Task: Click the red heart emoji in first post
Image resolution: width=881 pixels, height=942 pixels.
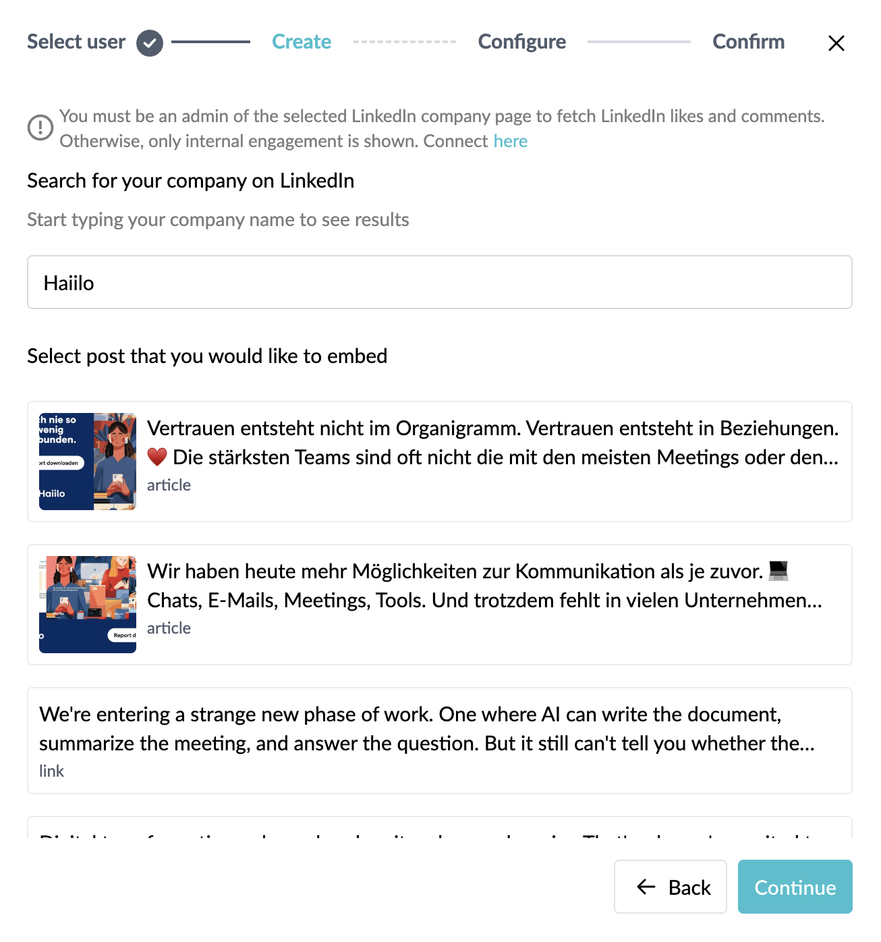Action: (x=157, y=458)
